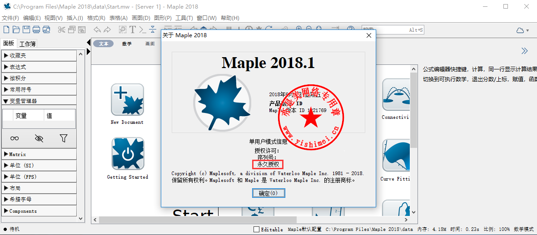Select the 面板 tab

tap(9, 43)
